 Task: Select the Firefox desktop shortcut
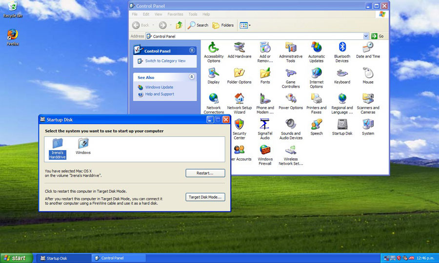point(13,38)
